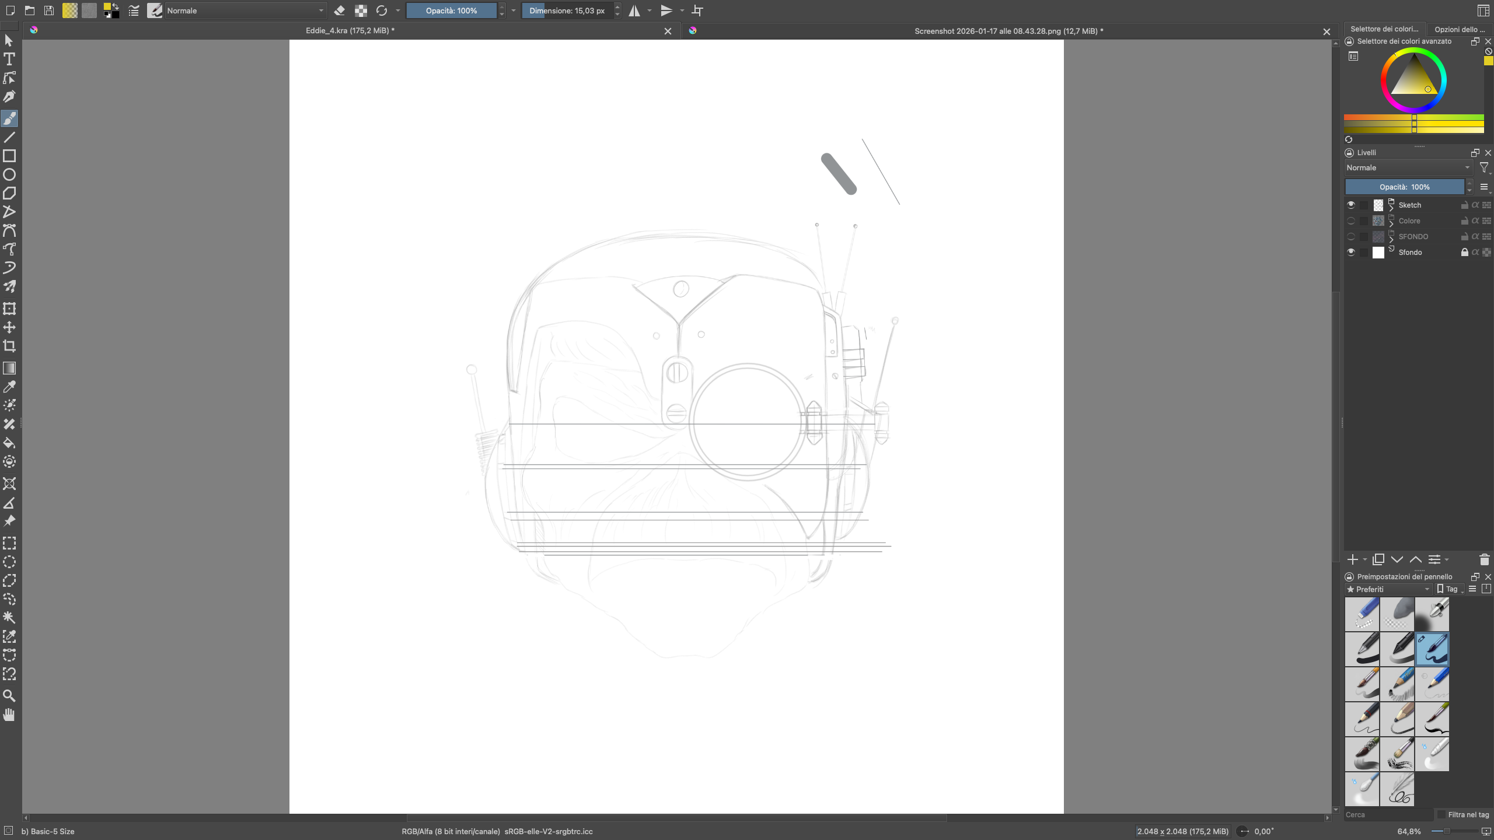Screen dimensions: 1494x840
Task: Select the Color Sampler eyedropper tool
Action: [x=9, y=387]
